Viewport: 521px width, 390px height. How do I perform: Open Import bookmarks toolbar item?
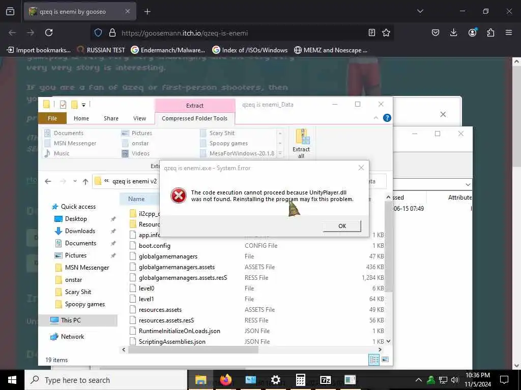pos(39,50)
